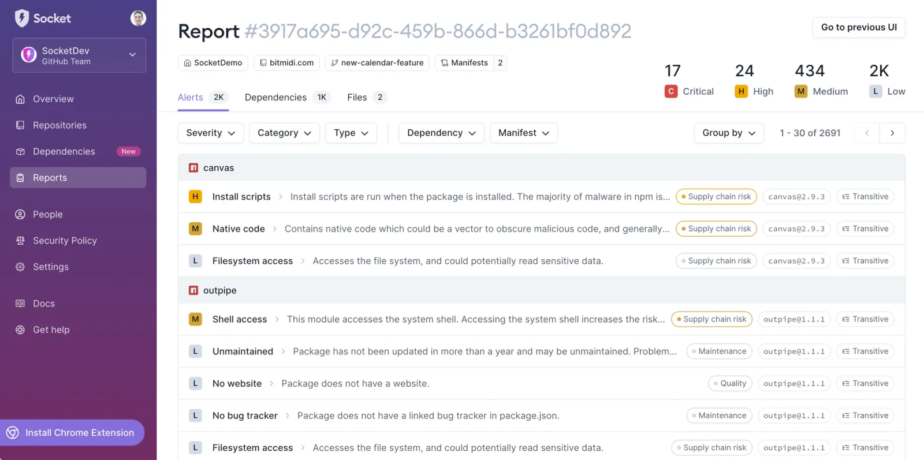The height and width of the screenshot is (460, 924).
Task: Click the outpipe package group header
Action: [542, 290]
